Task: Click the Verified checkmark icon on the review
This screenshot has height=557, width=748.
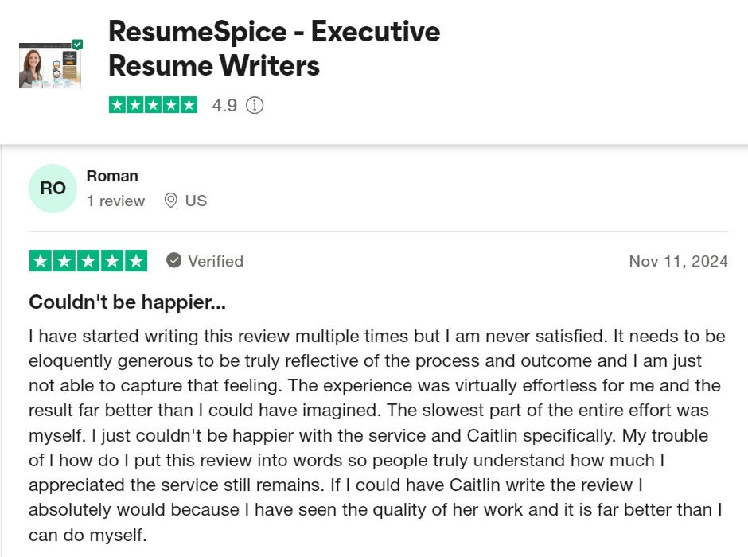Action: click(174, 261)
